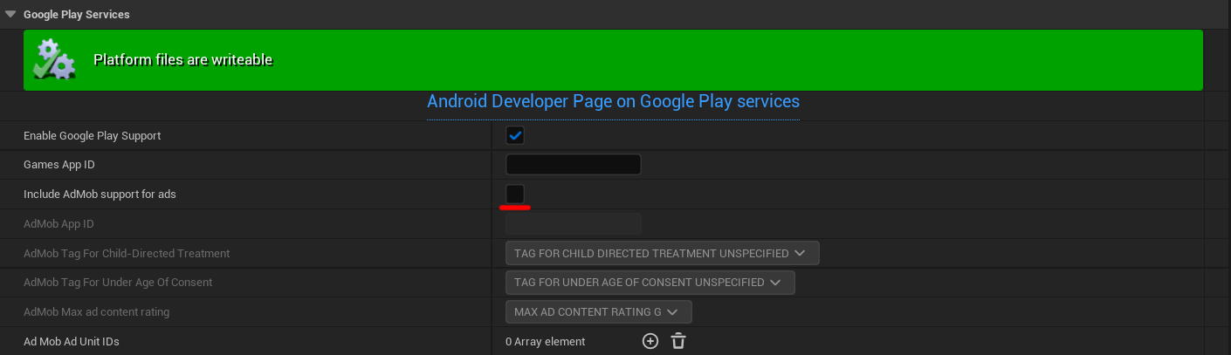Expand the Max Ad Content Rating dropdown
The height and width of the screenshot is (355, 1231).
(x=598, y=312)
